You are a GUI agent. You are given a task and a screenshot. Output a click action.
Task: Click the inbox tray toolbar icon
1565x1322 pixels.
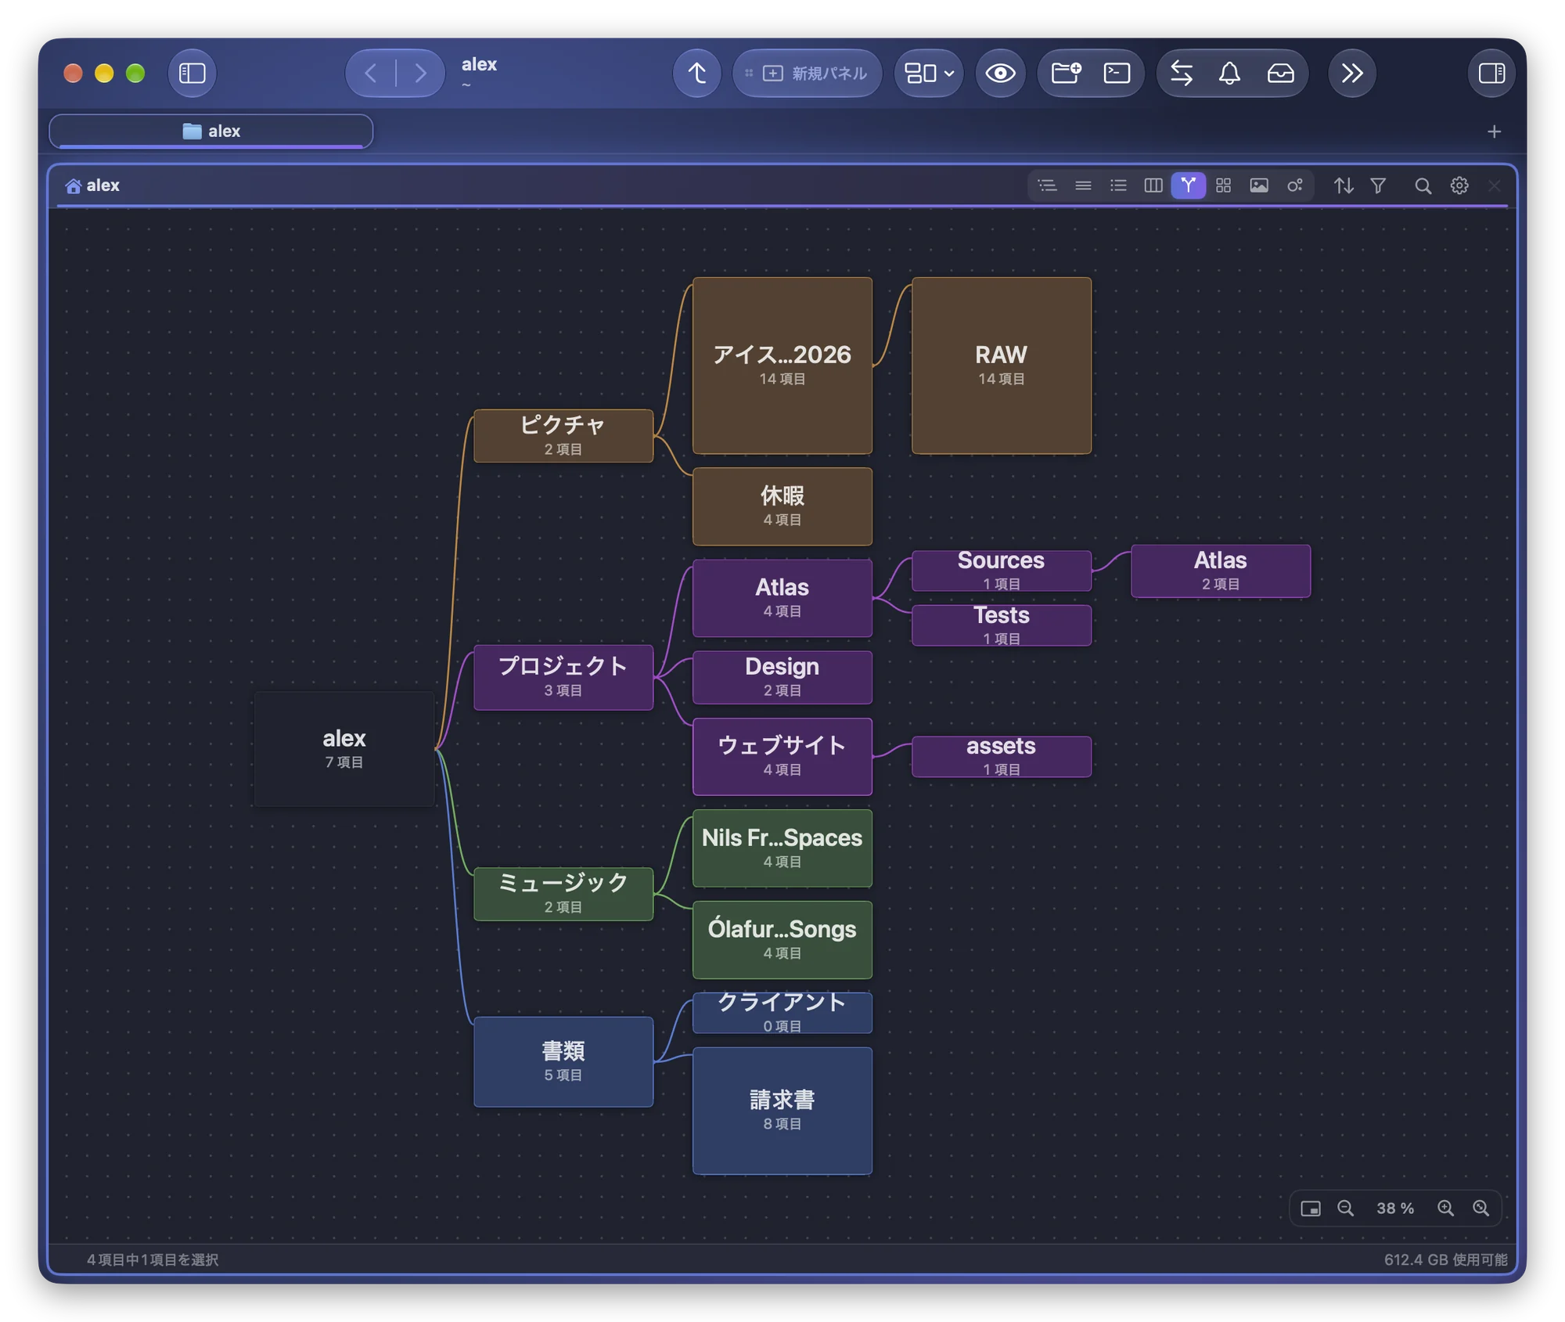tap(1280, 74)
